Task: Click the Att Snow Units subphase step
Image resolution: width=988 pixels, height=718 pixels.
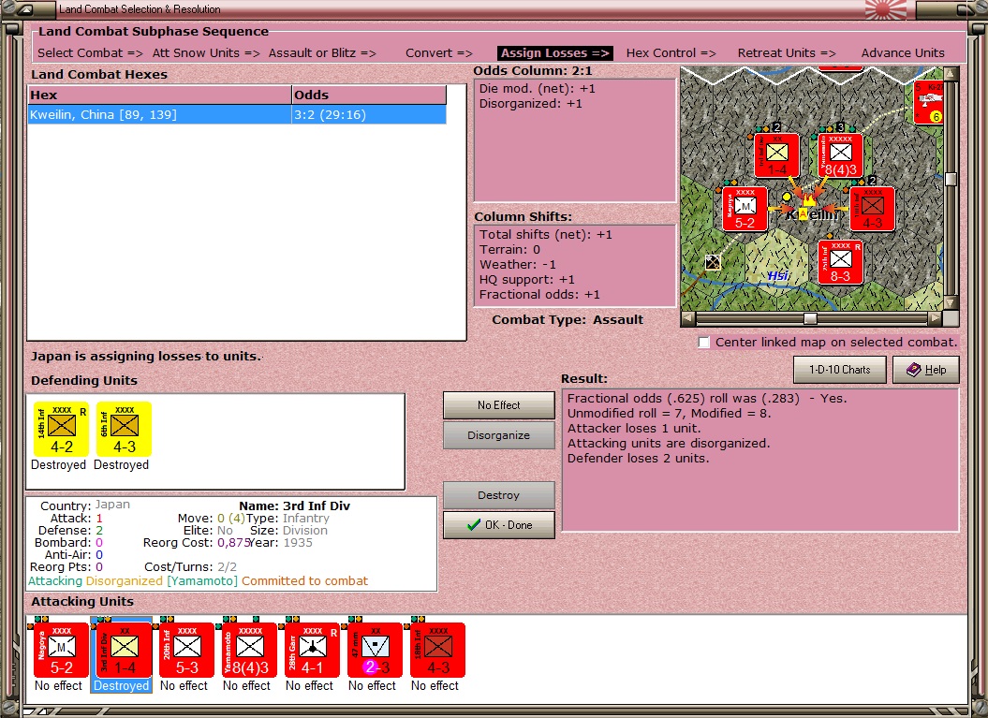Action: pyautogui.click(x=206, y=53)
